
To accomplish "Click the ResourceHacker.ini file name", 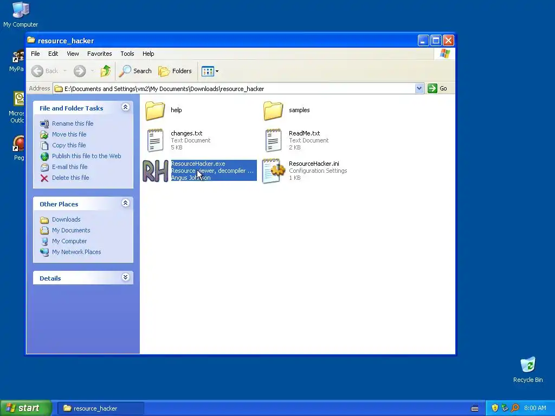I will (314, 164).
